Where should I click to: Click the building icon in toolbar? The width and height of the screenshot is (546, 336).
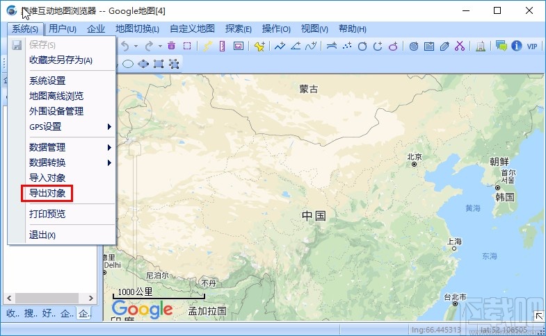click(481, 47)
